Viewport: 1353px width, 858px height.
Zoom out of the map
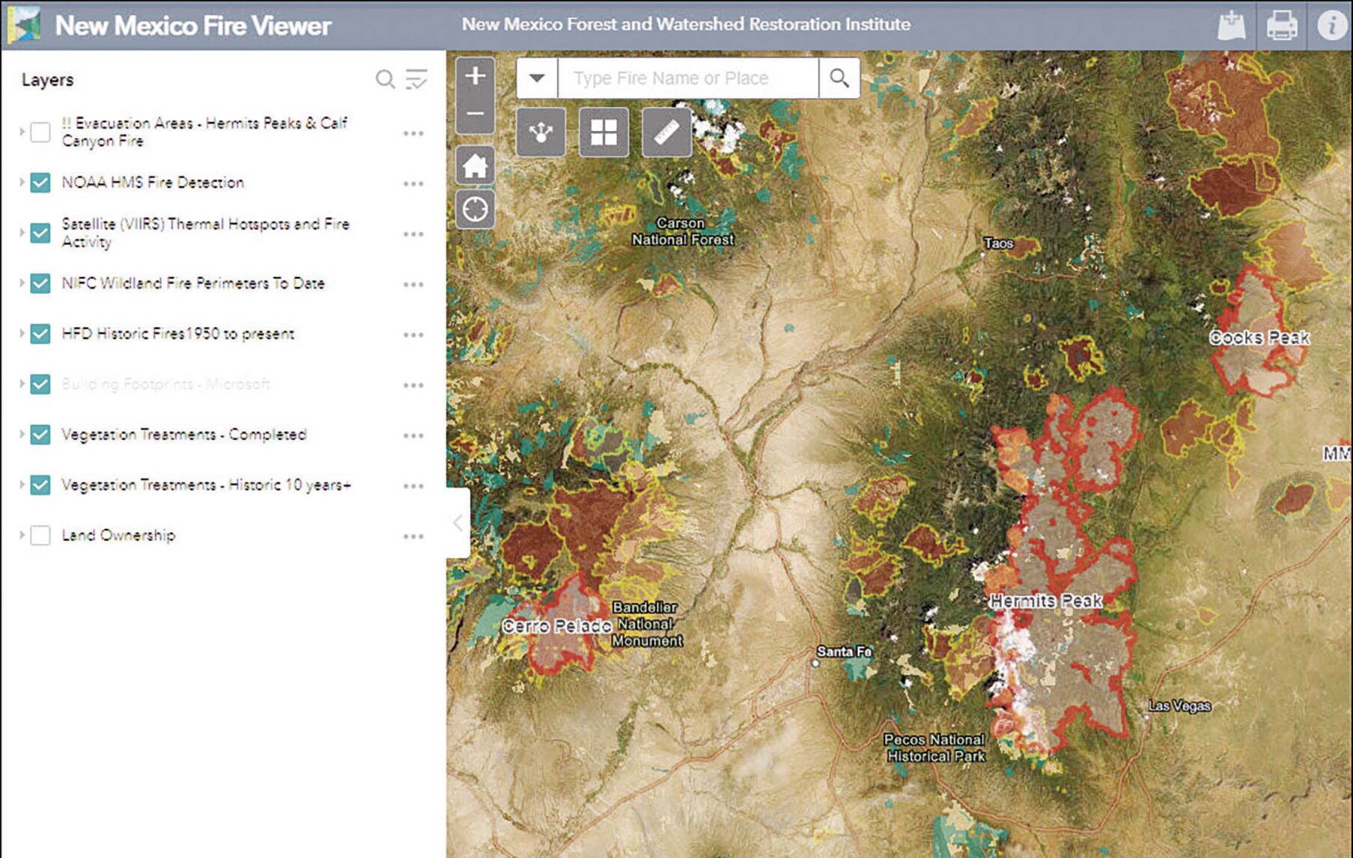point(475,112)
